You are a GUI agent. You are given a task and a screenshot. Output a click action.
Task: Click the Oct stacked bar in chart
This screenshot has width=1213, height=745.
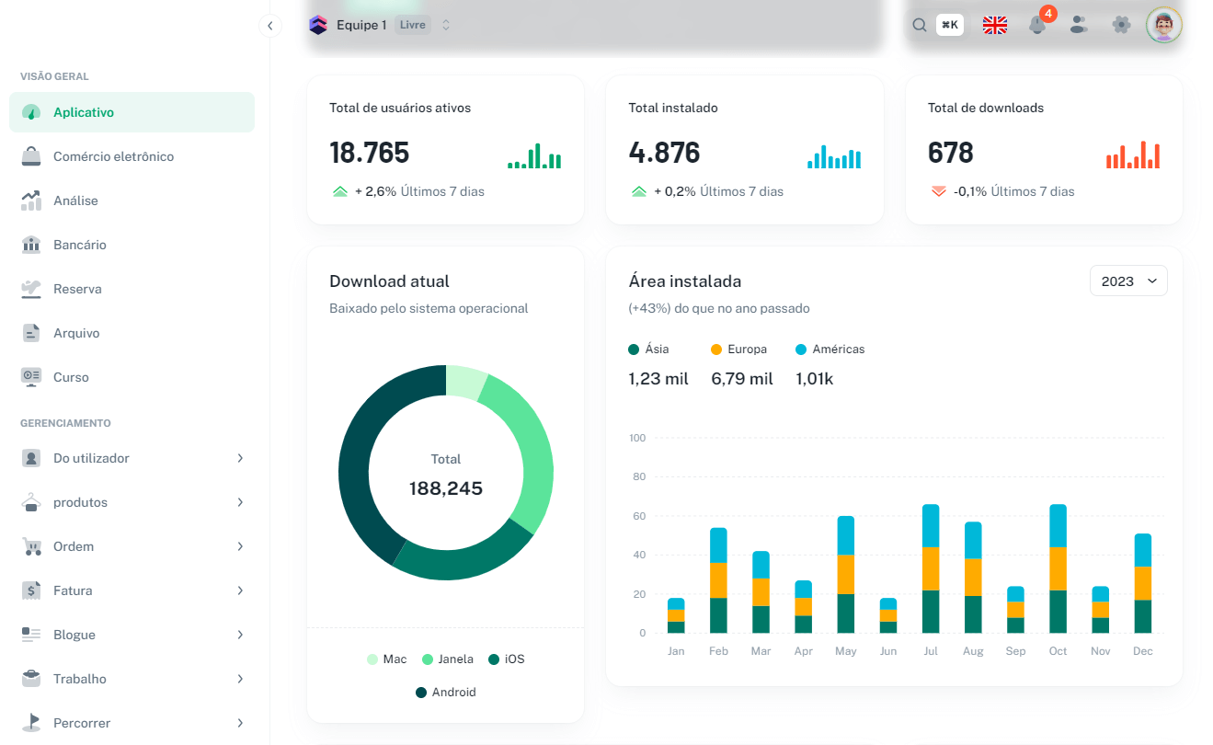(1058, 568)
